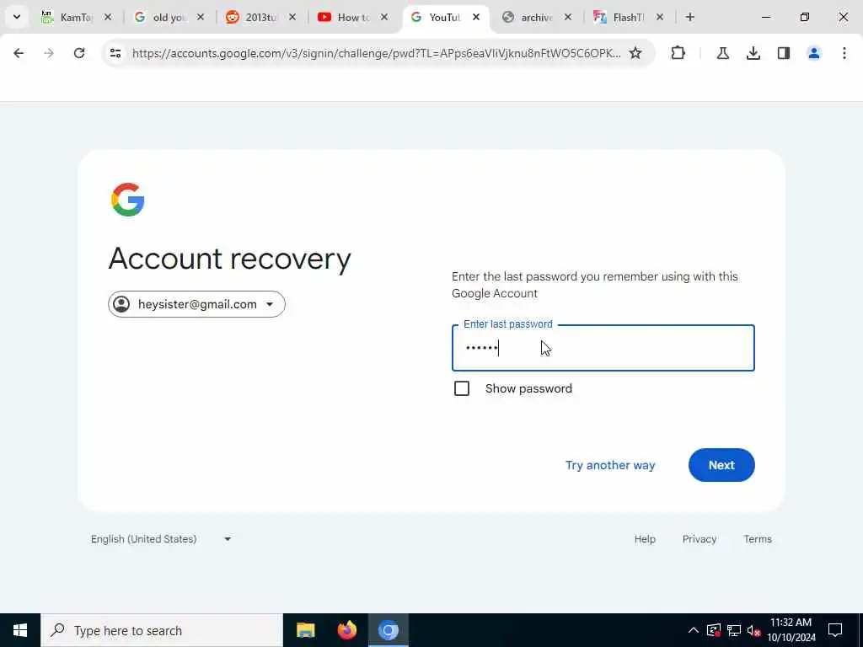Click the security warning tray icon
The width and height of the screenshot is (863, 647).
(x=714, y=630)
